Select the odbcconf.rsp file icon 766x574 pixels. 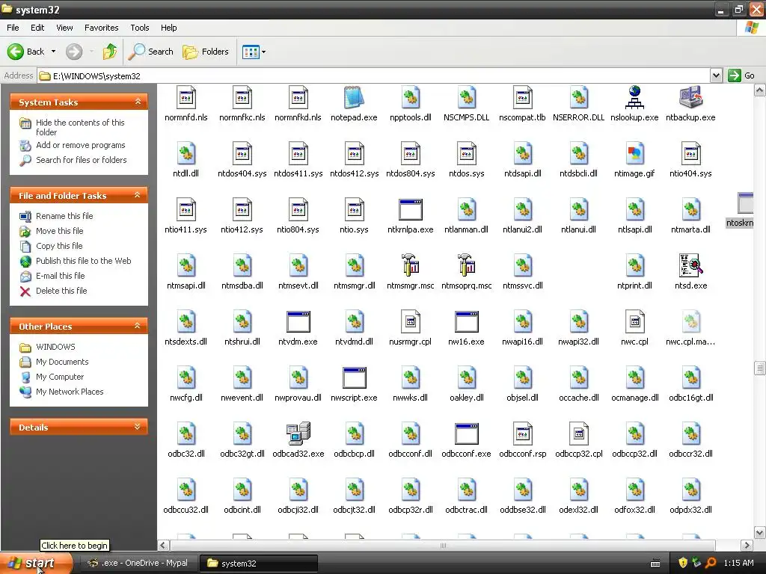[523, 433]
